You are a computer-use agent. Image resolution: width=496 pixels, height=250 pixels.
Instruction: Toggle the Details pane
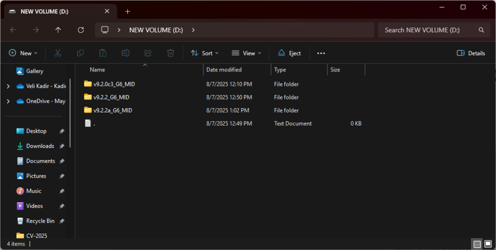(x=471, y=53)
